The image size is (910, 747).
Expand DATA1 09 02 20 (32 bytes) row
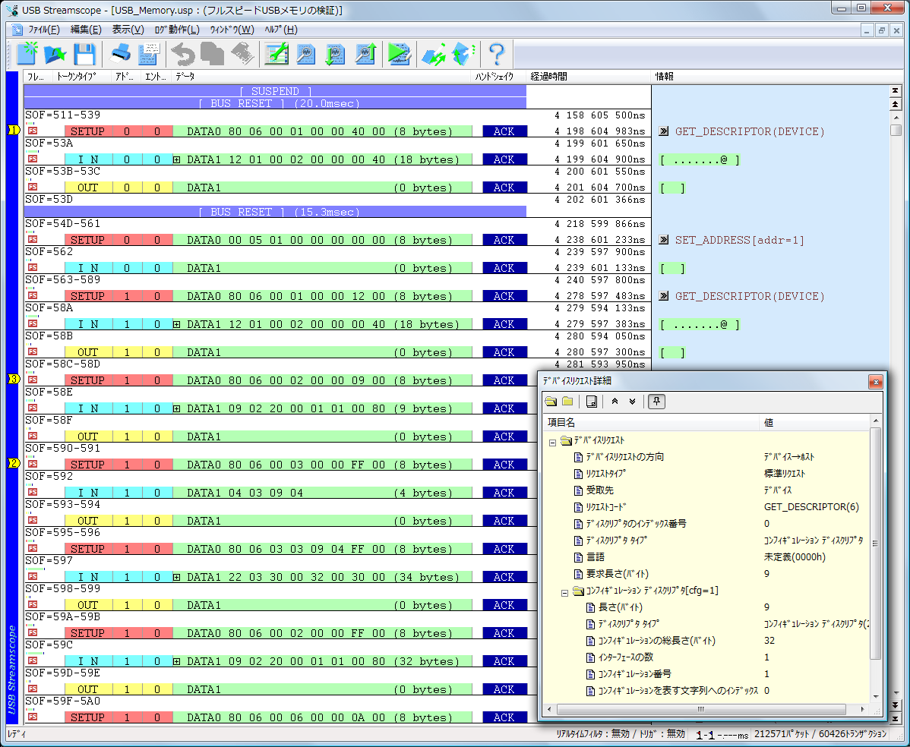click(x=176, y=661)
